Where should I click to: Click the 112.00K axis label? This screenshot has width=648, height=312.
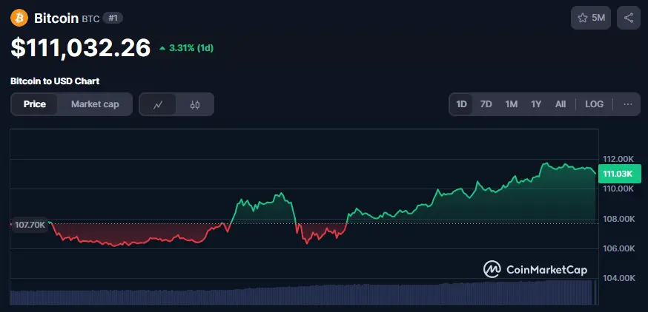(x=618, y=159)
